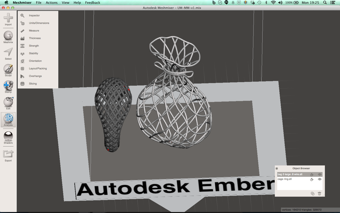Open the Meshmixer application menu

point(22,3)
